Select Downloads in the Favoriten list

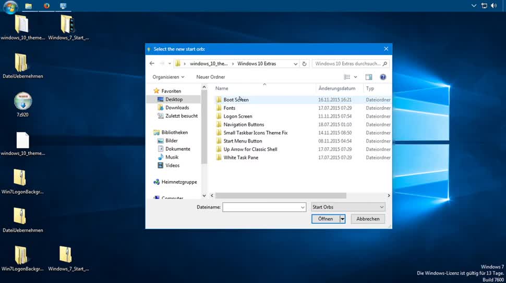[177, 108]
